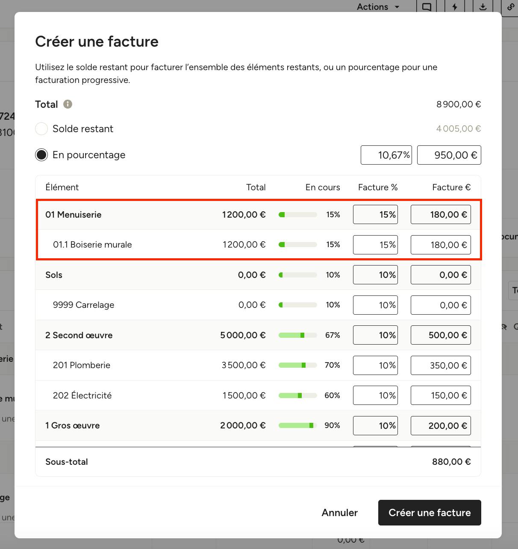Click the 3 500,00 € Plomberie total

[244, 365]
